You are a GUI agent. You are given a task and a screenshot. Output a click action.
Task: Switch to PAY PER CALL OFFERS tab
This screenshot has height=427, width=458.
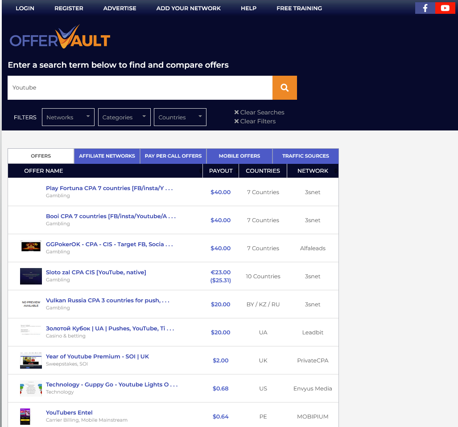173,156
